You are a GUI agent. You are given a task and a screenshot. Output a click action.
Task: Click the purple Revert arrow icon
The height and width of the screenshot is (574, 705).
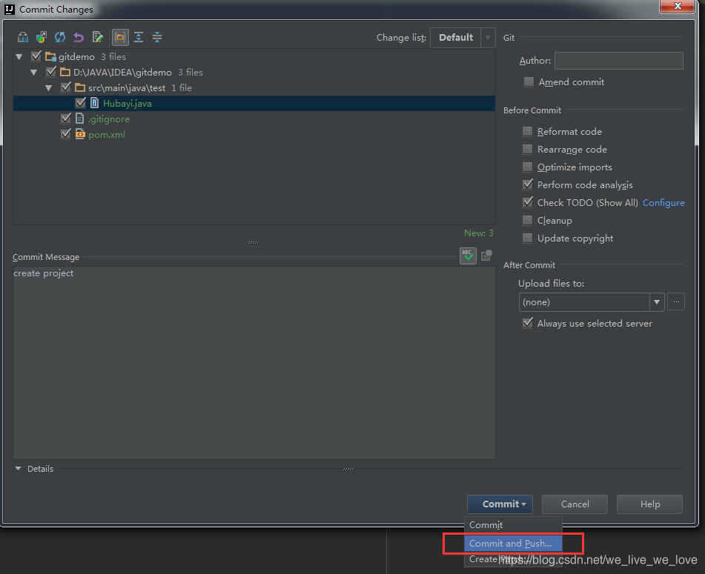pos(79,37)
